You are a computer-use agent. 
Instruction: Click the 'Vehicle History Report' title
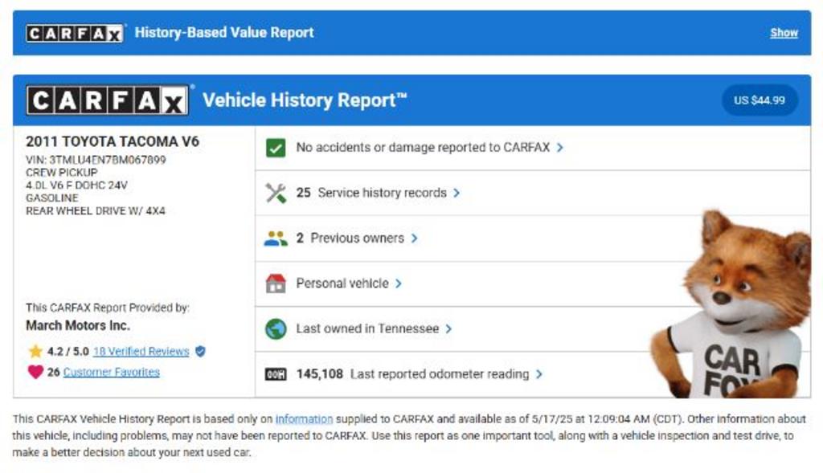pyautogui.click(x=305, y=100)
